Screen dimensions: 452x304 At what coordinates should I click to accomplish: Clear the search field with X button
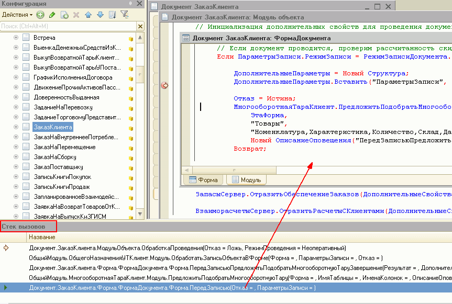[x=140, y=26]
